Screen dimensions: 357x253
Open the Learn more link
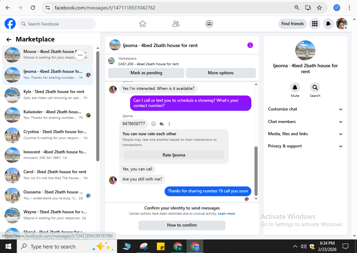point(226,213)
